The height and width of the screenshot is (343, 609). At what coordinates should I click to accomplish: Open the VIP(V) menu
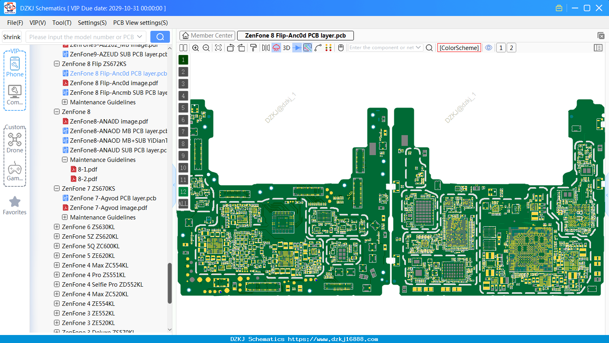38,22
